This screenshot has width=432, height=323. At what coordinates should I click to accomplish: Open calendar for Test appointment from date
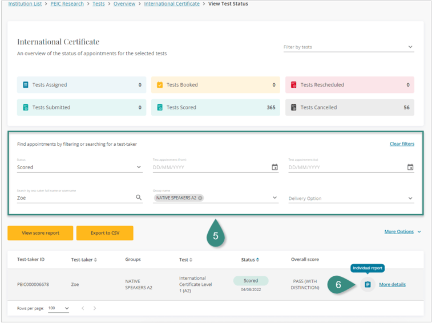pyautogui.click(x=274, y=167)
